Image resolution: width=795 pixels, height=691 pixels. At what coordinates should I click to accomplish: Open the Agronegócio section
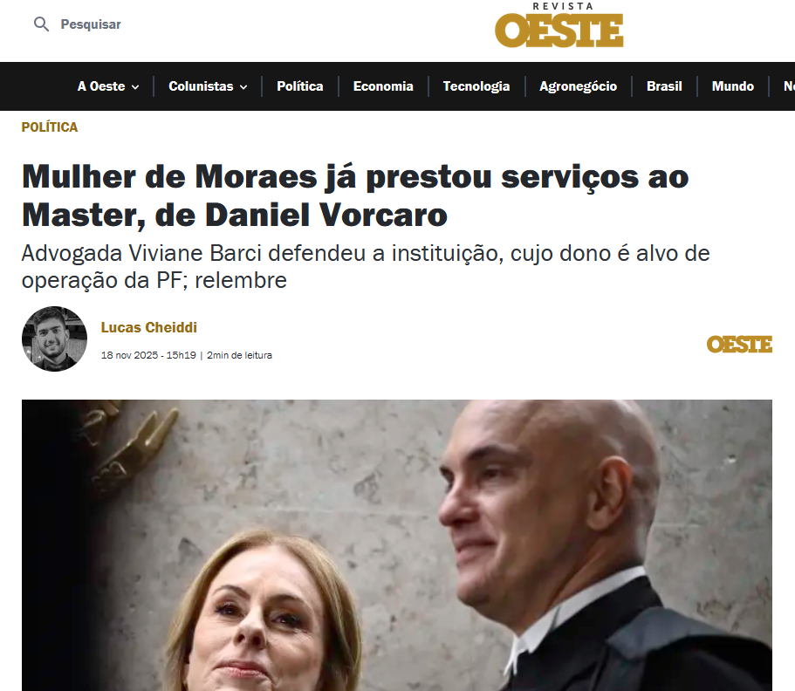578,86
